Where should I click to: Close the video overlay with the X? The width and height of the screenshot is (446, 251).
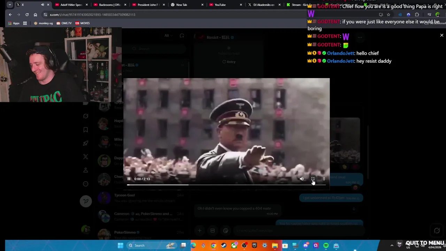click(x=441, y=35)
